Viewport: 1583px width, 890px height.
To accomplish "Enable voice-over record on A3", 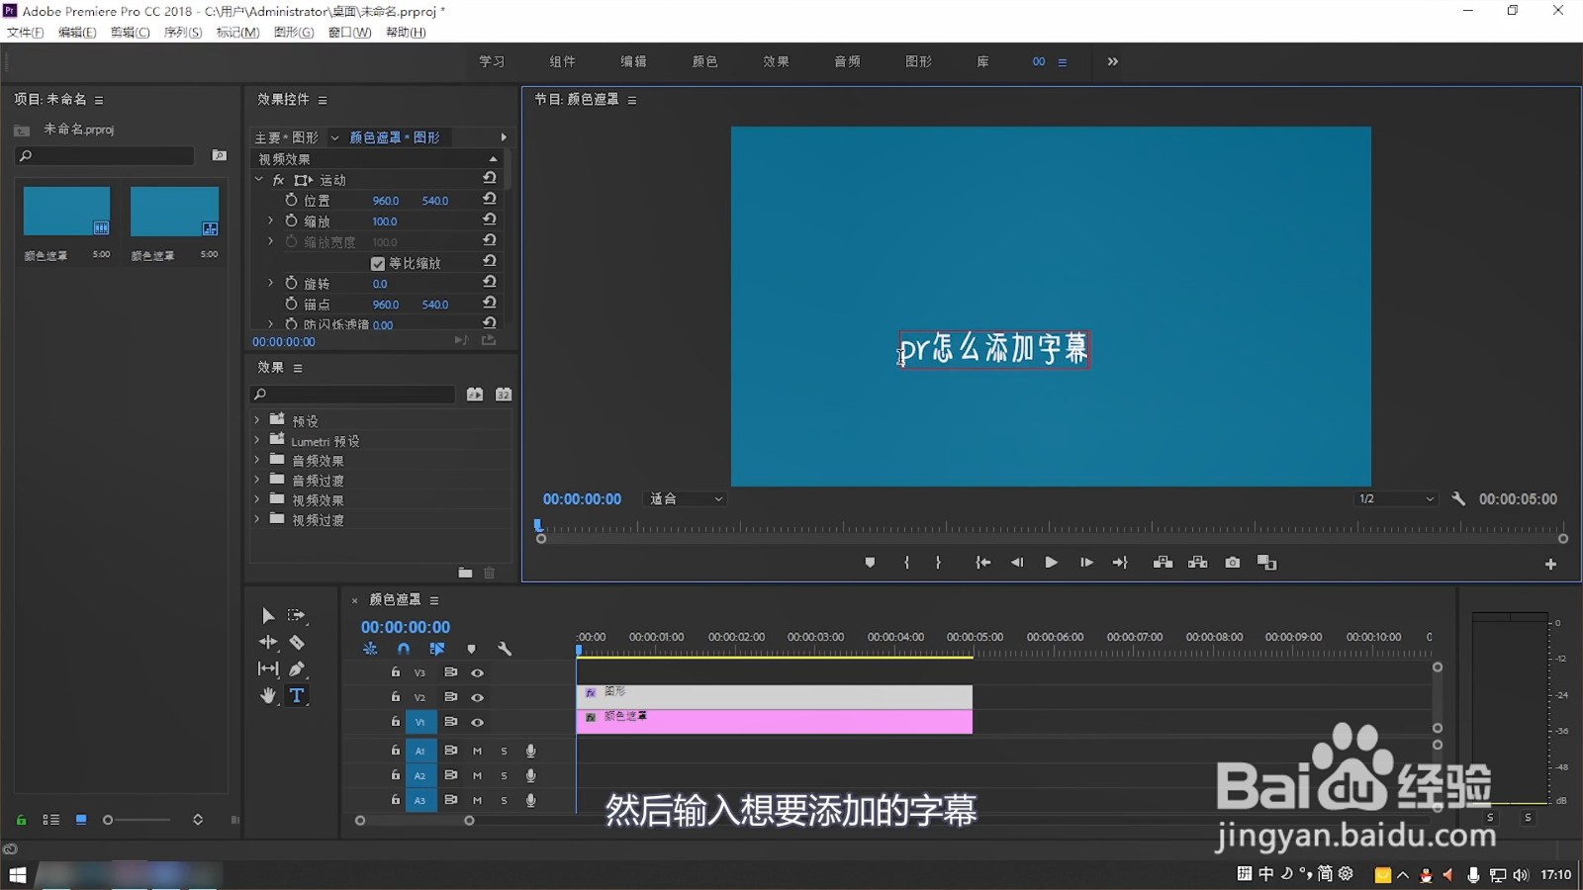I will point(531,800).
